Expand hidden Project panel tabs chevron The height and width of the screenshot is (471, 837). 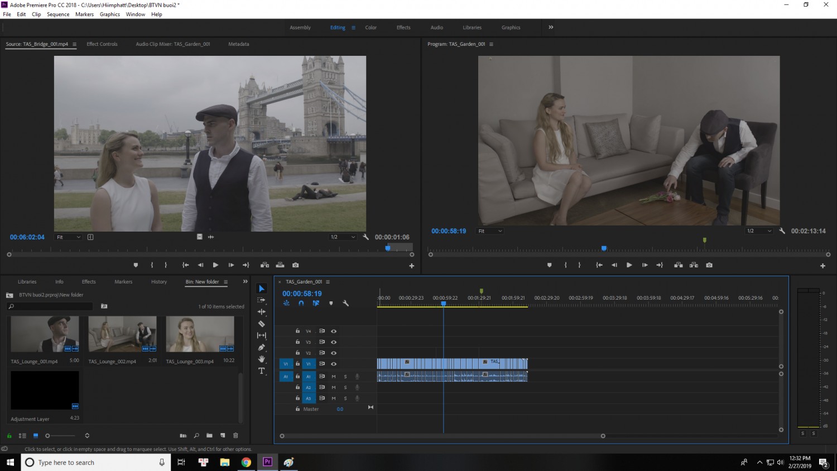point(245,282)
